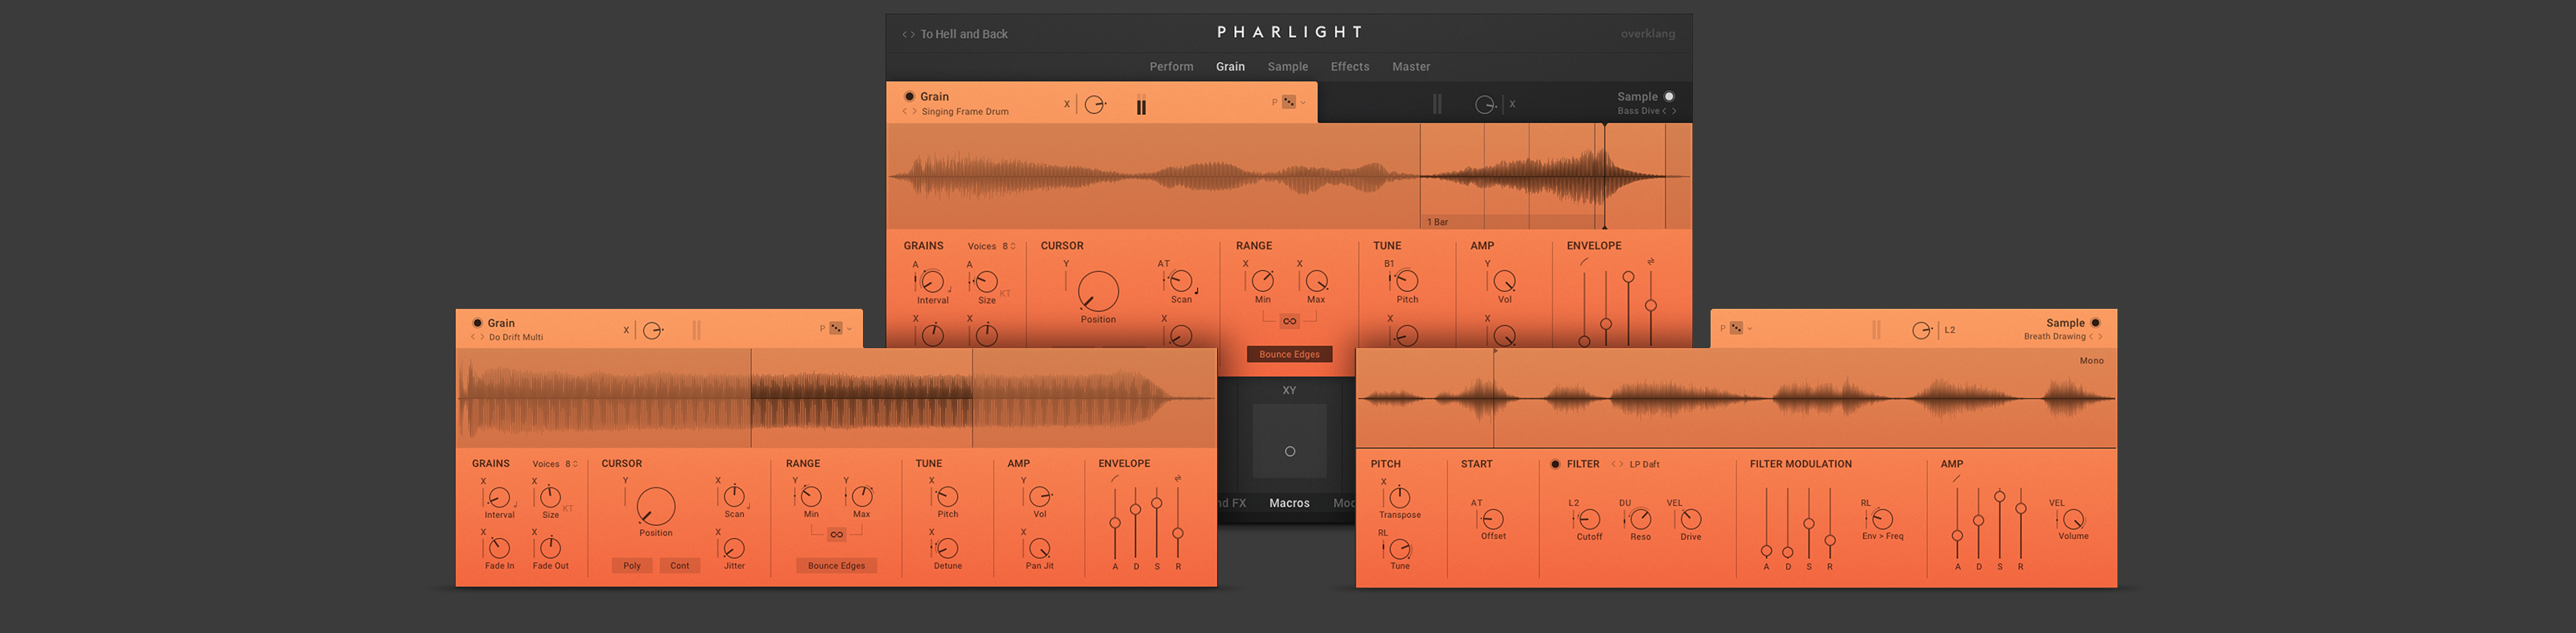Click the Position knob in the main Pharlight window
Image resolution: width=2576 pixels, height=633 pixels.
tap(1098, 291)
